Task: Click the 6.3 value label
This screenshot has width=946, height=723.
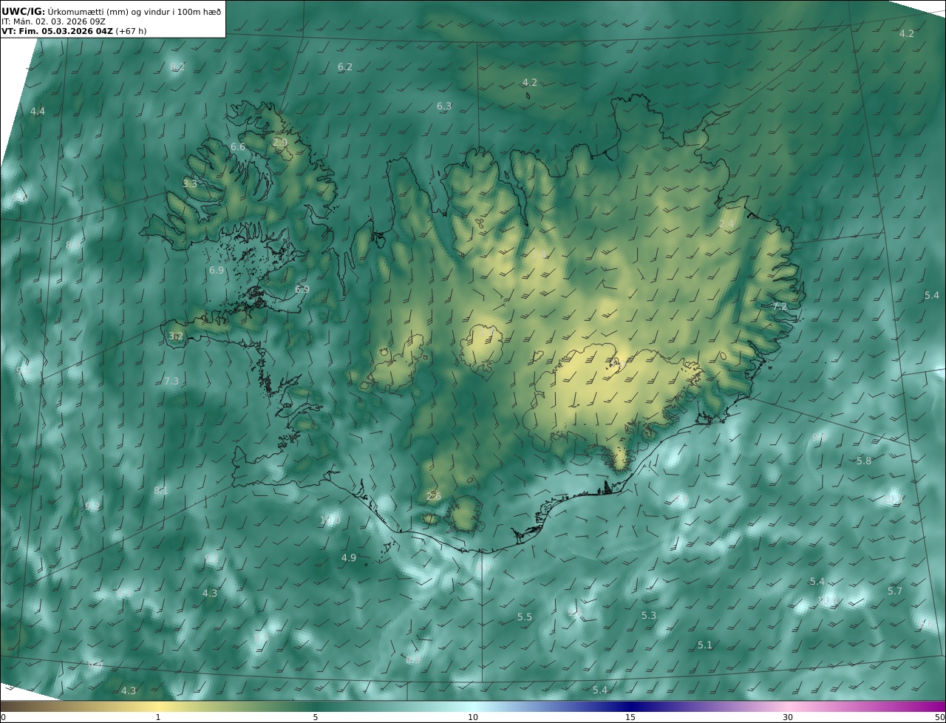Action: click(444, 106)
